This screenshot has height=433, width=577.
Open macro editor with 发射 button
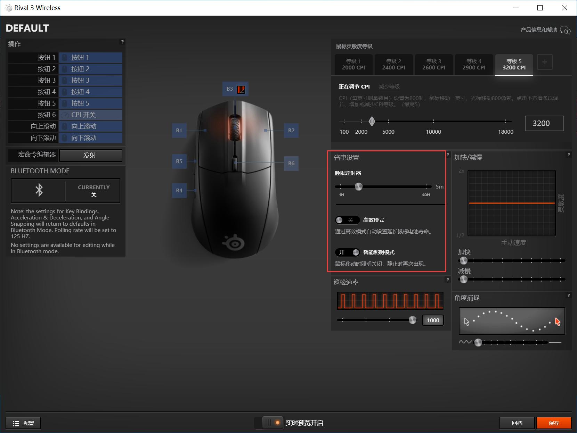(90, 156)
